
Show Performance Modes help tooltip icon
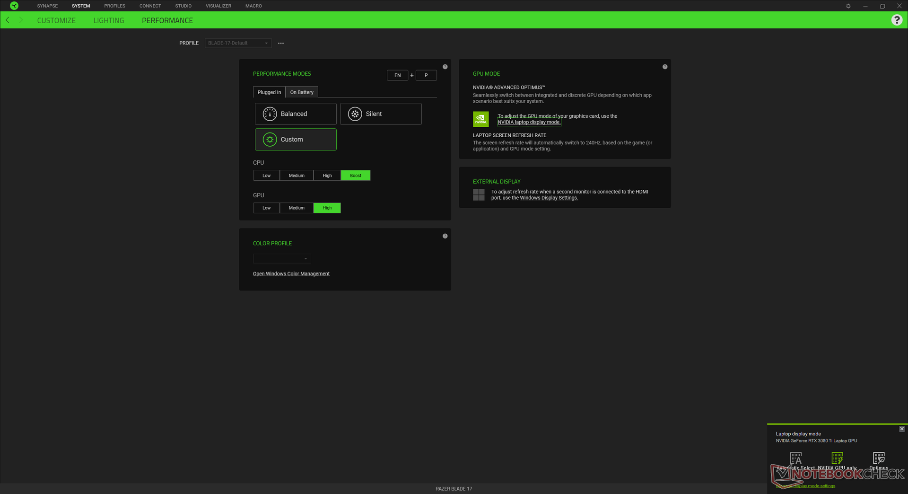pos(445,67)
